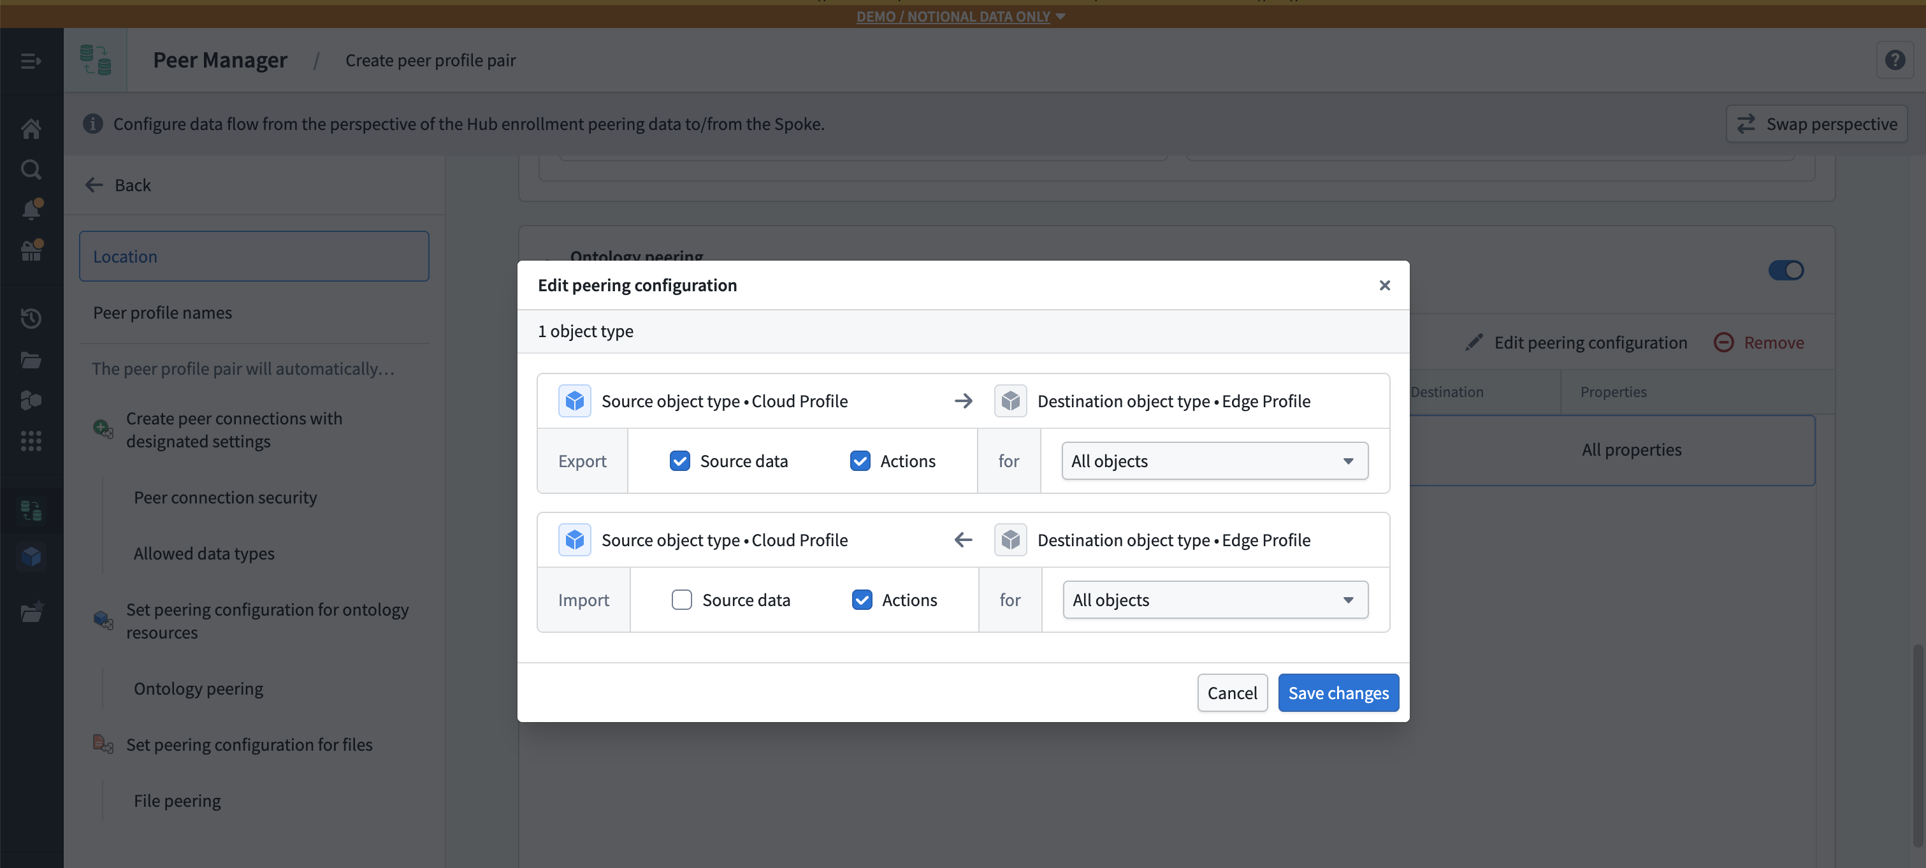This screenshot has height=868, width=1926.
Task: Uncheck Export Actions checkbox
Action: (860, 461)
